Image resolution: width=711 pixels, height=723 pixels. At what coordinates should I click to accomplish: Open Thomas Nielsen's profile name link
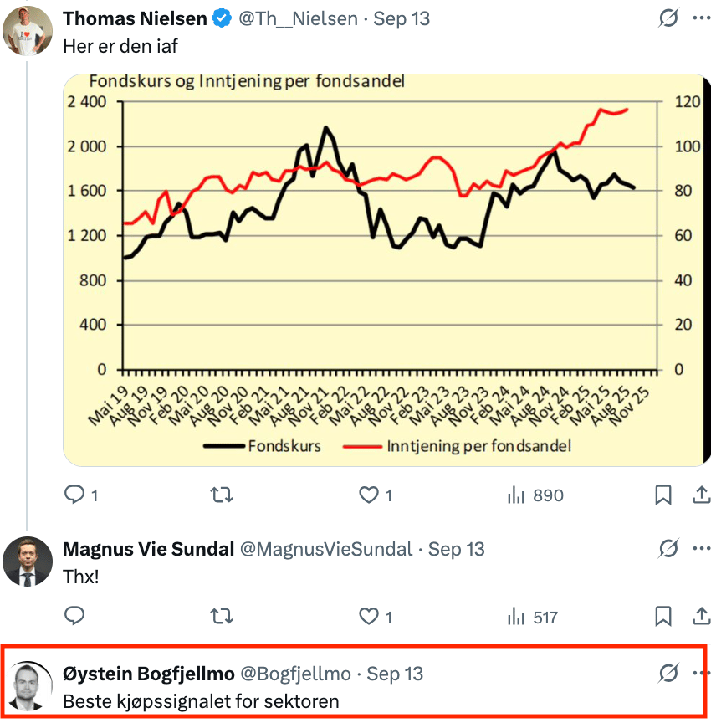(135, 18)
